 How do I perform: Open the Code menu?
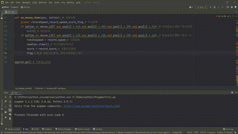point(35,3)
